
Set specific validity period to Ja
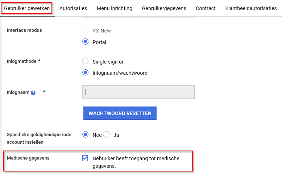coord(106,135)
